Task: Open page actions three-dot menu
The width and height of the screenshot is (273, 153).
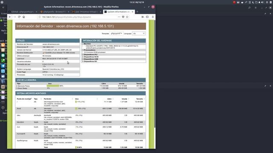Action: click(x=119, y=17)
